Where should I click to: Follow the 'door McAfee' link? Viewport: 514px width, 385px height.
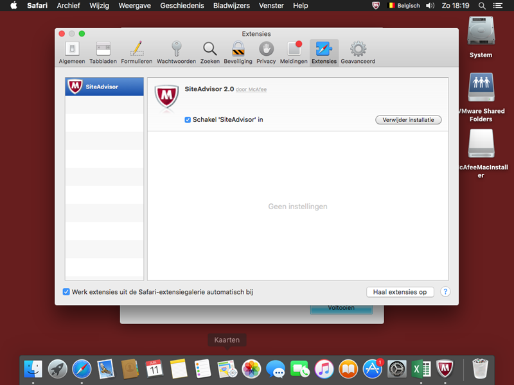251,89
